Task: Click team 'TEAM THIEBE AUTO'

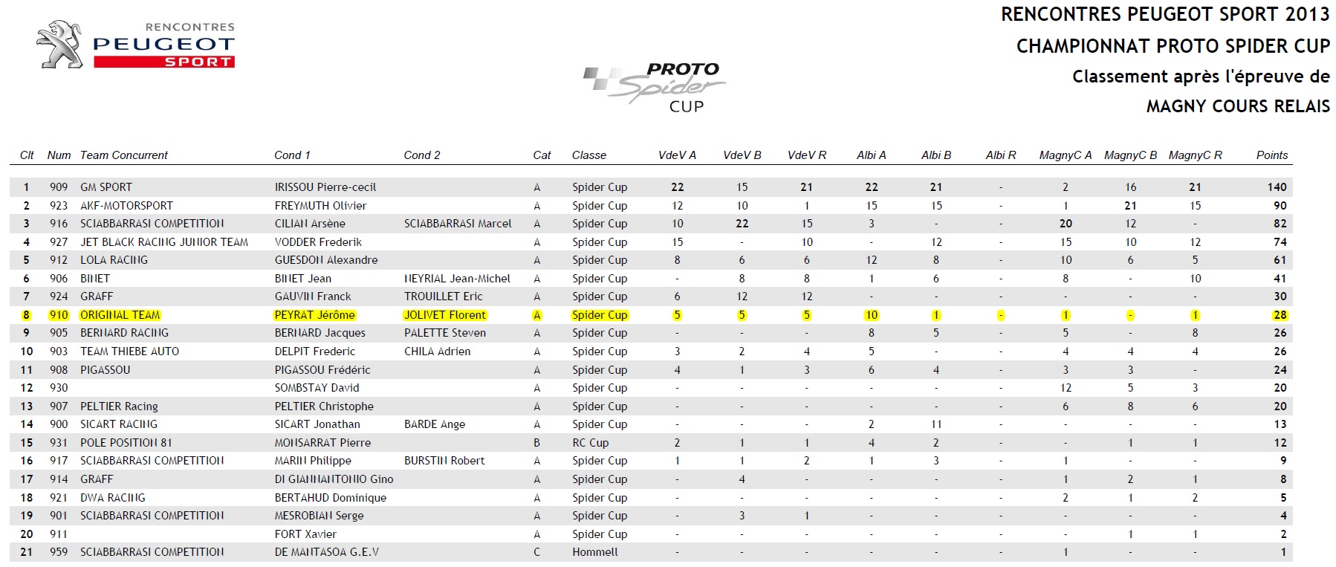Action: pos(129,351)
